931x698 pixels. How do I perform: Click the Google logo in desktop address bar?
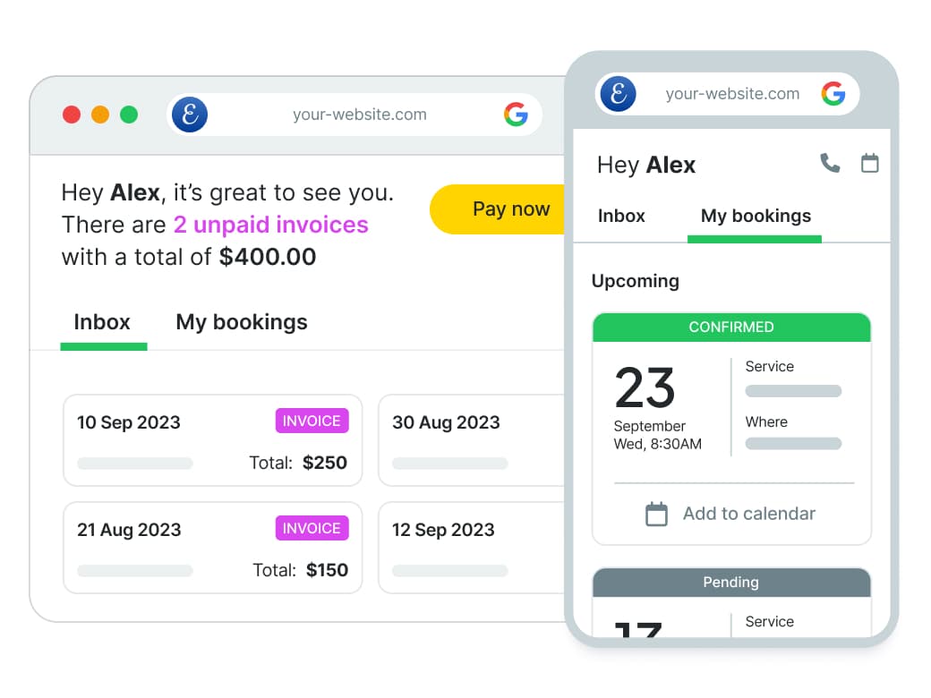point(516,114)
